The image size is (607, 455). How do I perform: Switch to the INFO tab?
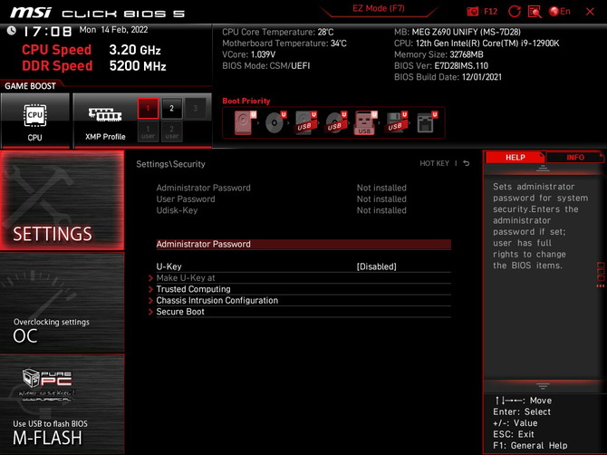(x=575, y=157)
